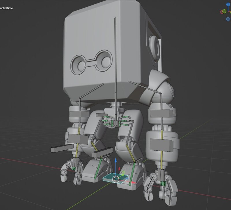This screenshot has width=231, height=210.
Task: Click the white circle at the move gizmo center
Action: (116, 179)
